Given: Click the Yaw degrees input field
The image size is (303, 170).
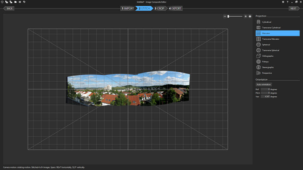Looking at the screenshot, I should click(265, 97).
